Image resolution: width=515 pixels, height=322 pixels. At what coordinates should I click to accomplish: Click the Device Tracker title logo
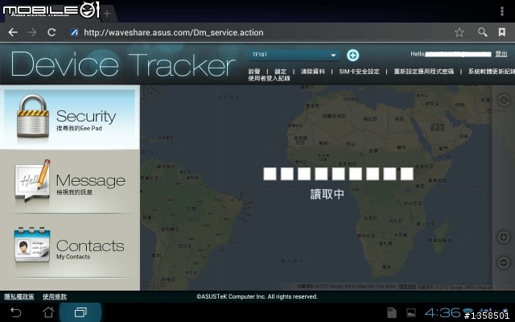123,64
